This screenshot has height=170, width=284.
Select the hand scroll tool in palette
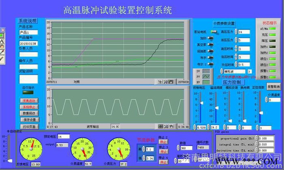2,47
